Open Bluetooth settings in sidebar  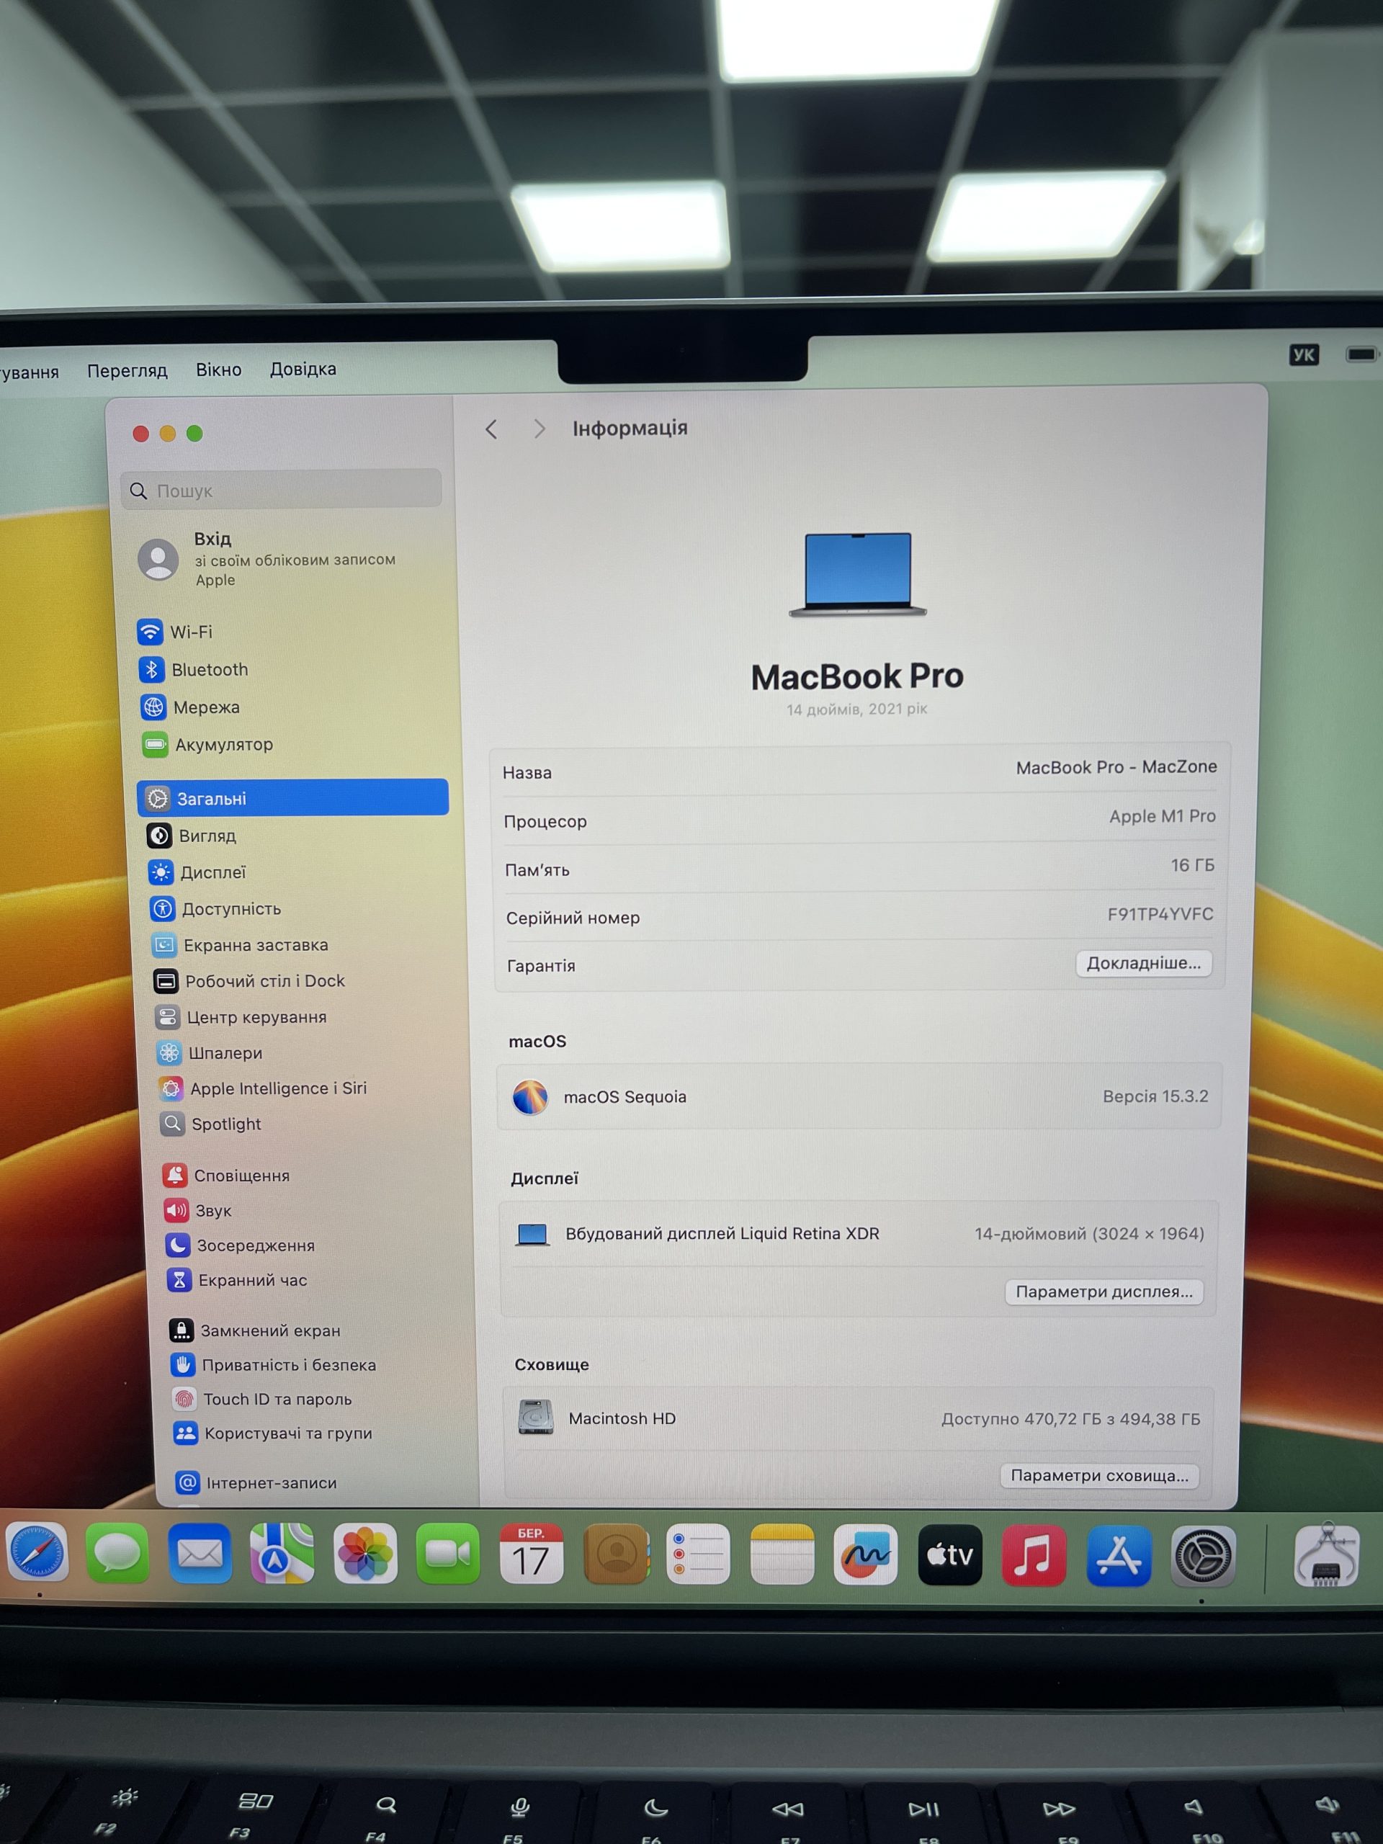193,669
